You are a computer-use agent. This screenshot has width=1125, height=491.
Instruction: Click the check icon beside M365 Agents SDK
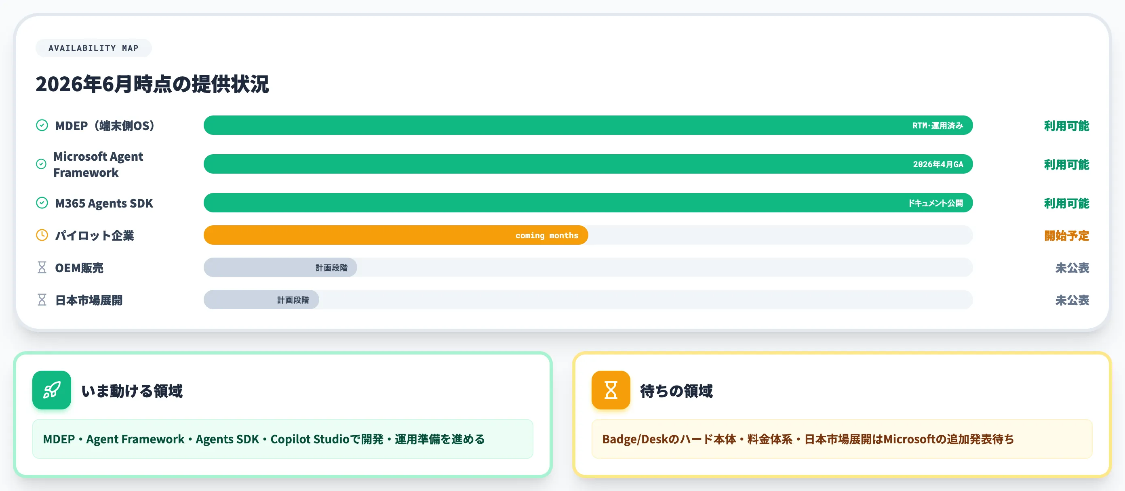click(42, 203)
